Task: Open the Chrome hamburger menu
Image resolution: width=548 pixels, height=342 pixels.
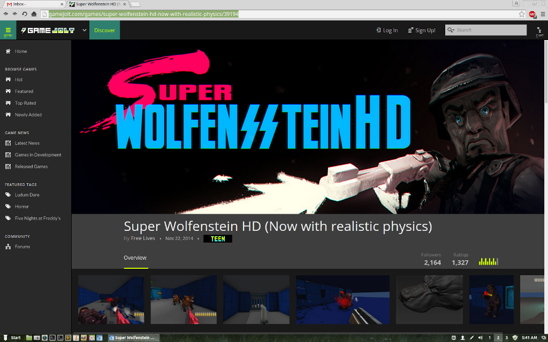Action: point(543,14)
